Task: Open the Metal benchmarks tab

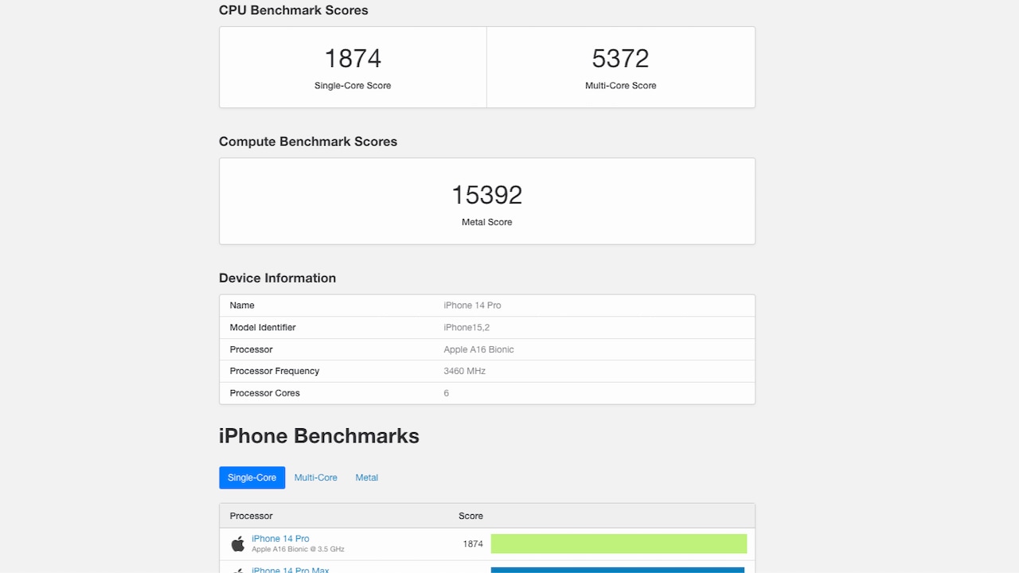Action: click(x=366, y=477)
